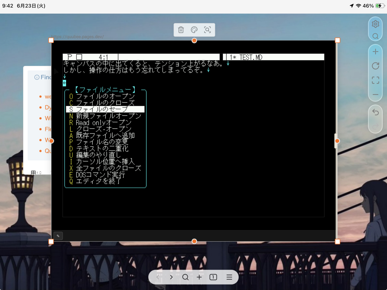Click the 9:42 clock in status bar

coord(8,6)
